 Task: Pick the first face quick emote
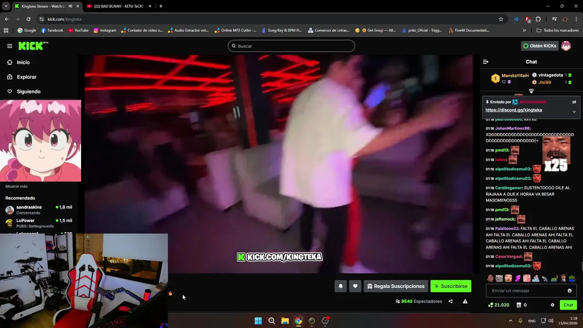tap(490, 278)
